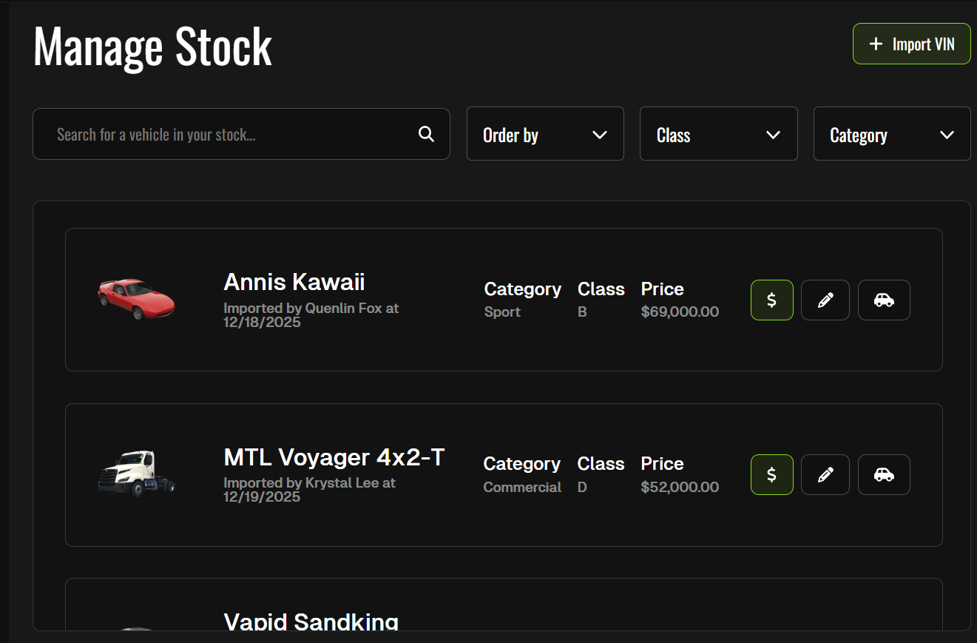The width and height of the screenshot is (977, 643).
Task: Select the MTL Voyager 4x2-T title
Action: click(334, 457)
